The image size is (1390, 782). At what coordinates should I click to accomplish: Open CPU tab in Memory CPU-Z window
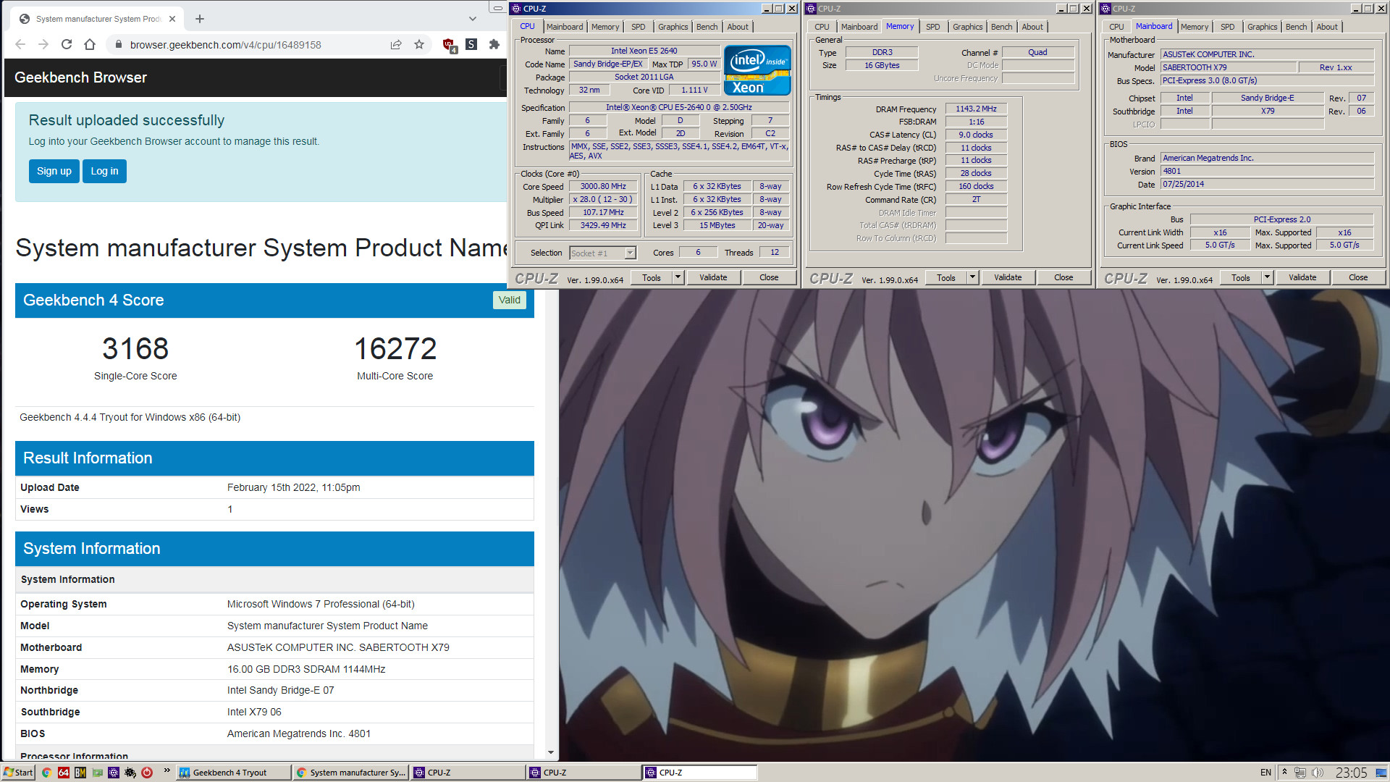(822, 27)
